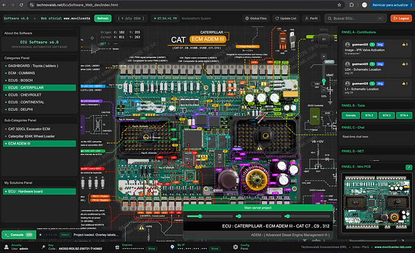Select ECM ADEM III sub-category

40,144
